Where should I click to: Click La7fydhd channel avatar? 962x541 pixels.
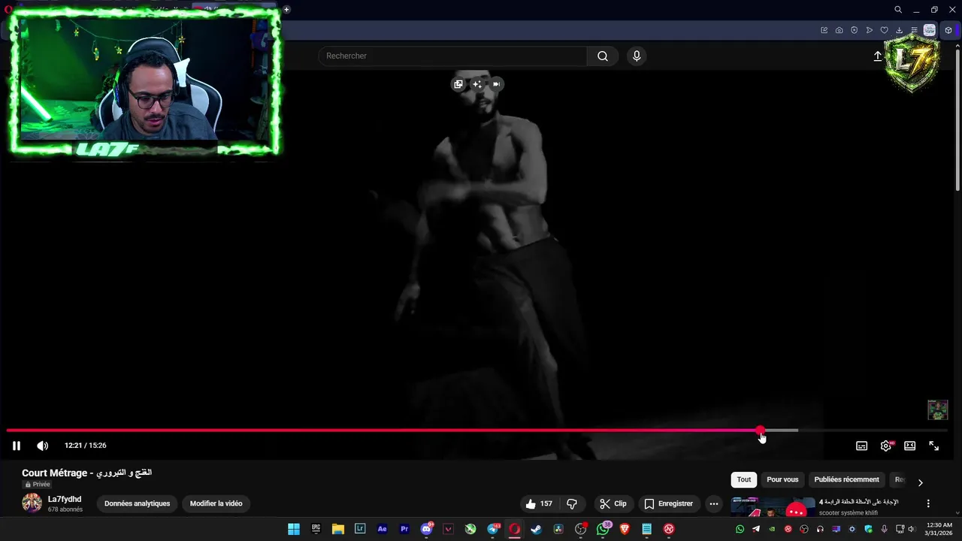pyautogui.click(x=32, y=503)
